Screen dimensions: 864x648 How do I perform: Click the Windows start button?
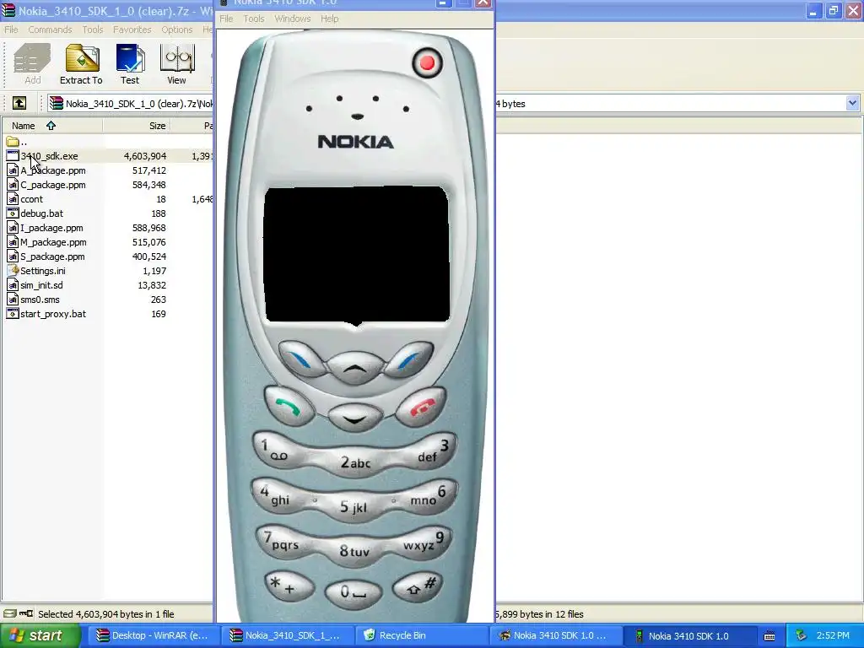(40, 636)
